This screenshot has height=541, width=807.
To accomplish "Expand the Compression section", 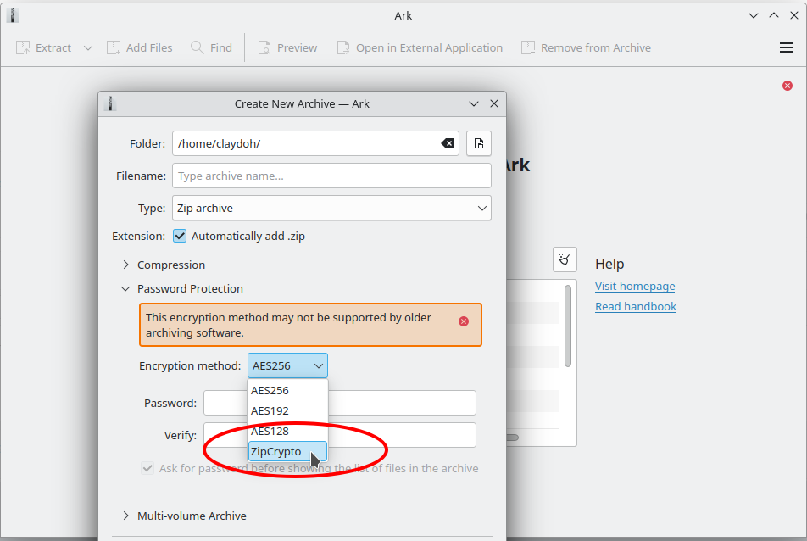I will coord(126,265).
